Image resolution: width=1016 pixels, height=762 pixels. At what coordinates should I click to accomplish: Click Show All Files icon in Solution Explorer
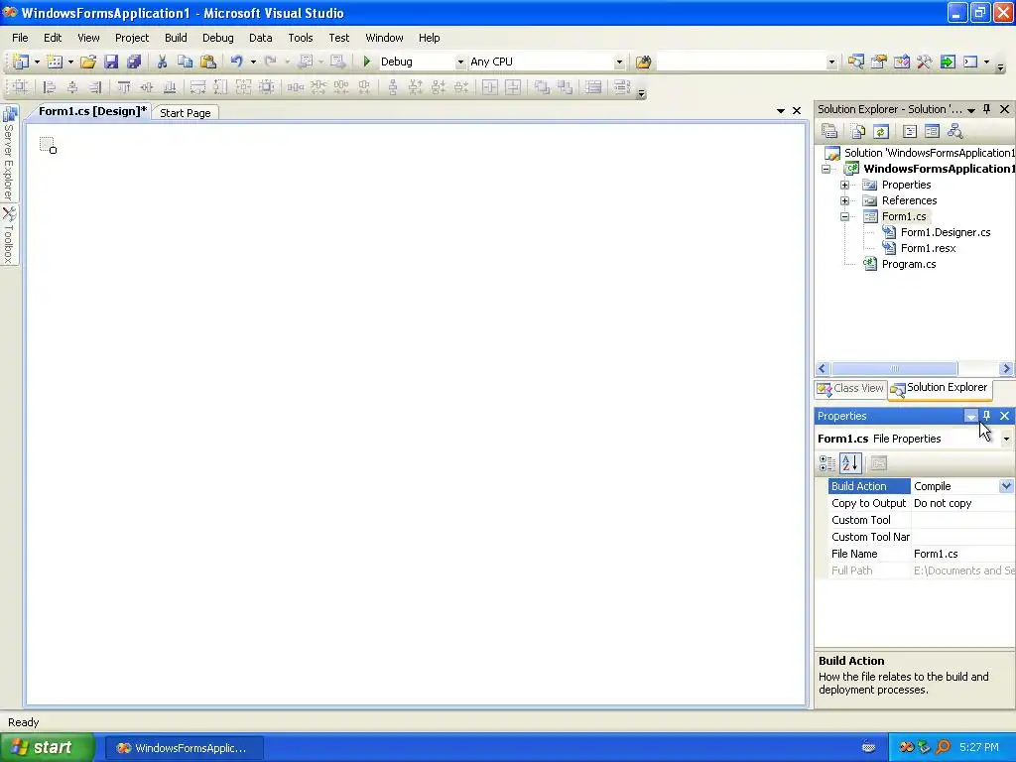858,132
